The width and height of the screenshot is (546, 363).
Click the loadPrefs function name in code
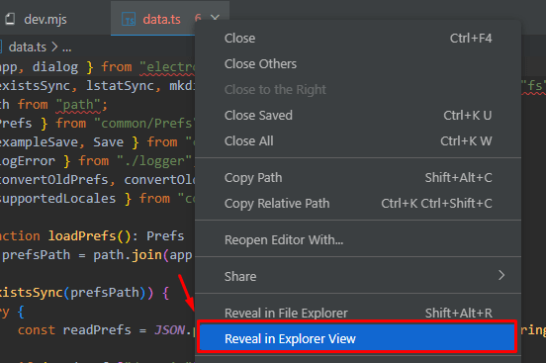82,236
